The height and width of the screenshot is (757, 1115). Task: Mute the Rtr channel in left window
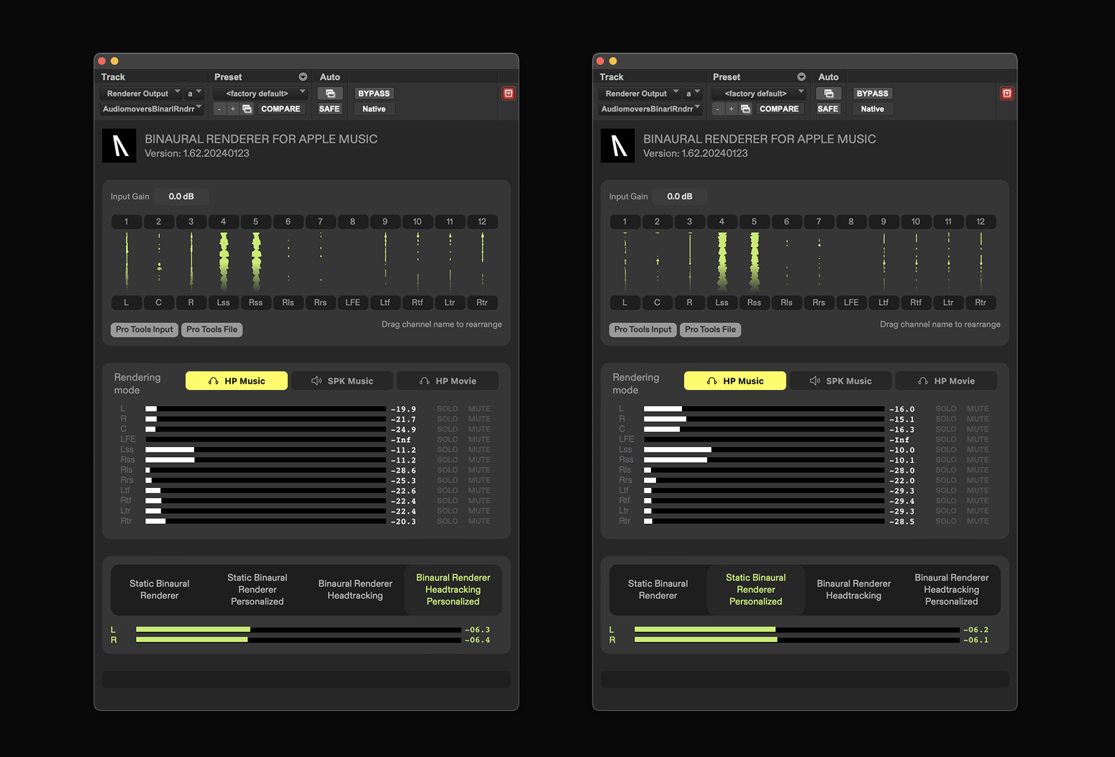tap(479, 521)
